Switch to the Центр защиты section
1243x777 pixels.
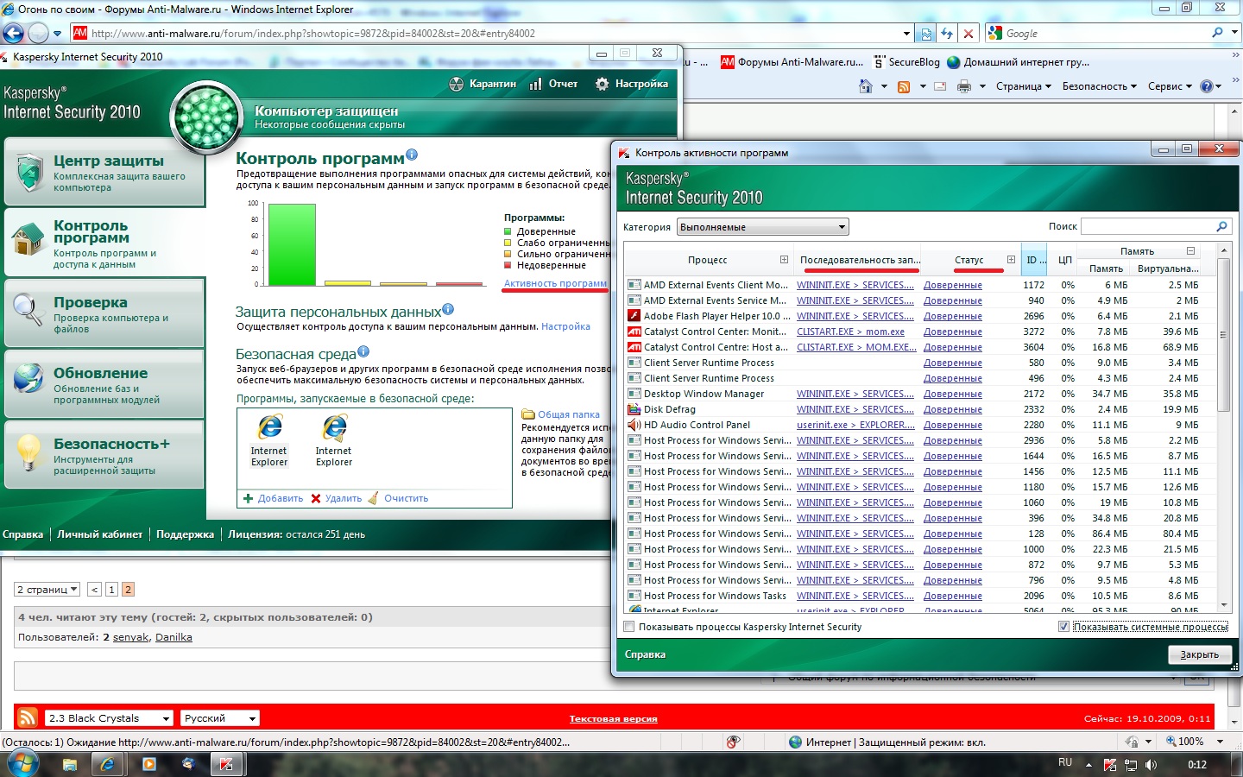(104, 173)
